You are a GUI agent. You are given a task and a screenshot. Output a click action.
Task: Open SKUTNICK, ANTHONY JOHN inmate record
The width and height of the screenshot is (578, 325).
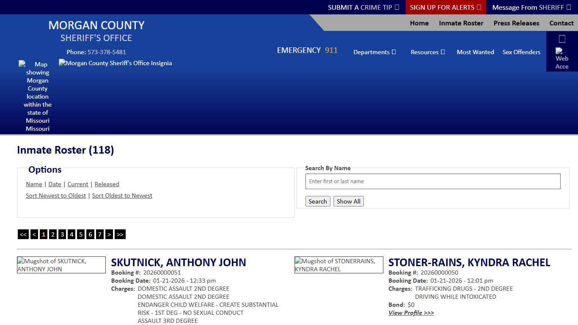pos(178,262)
